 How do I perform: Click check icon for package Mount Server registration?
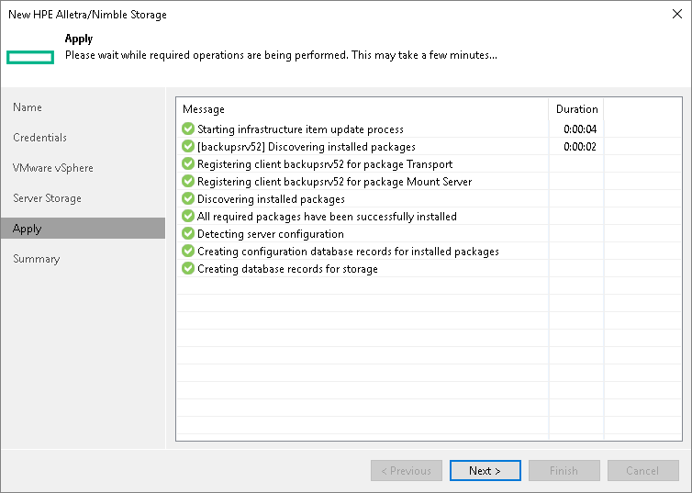tap(188, 181)
